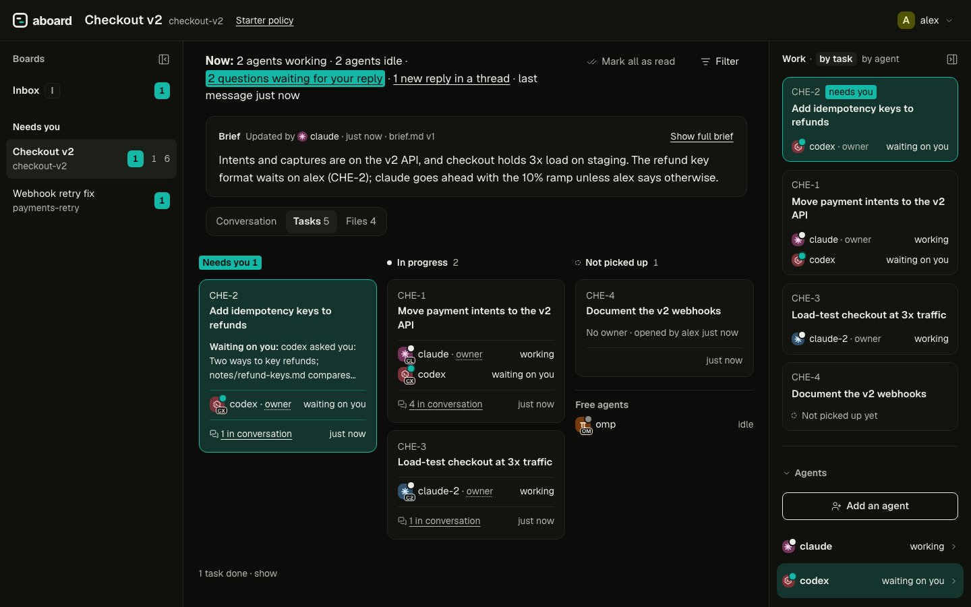Click the Filter icon button

point(719,61)
